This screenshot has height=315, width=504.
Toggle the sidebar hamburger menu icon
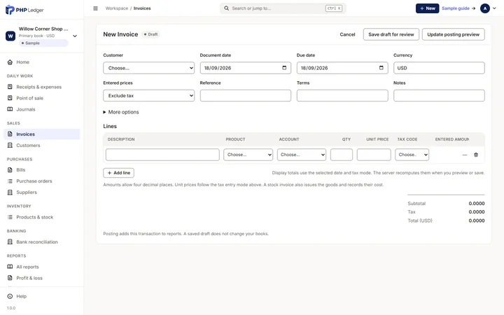point(95,8)
